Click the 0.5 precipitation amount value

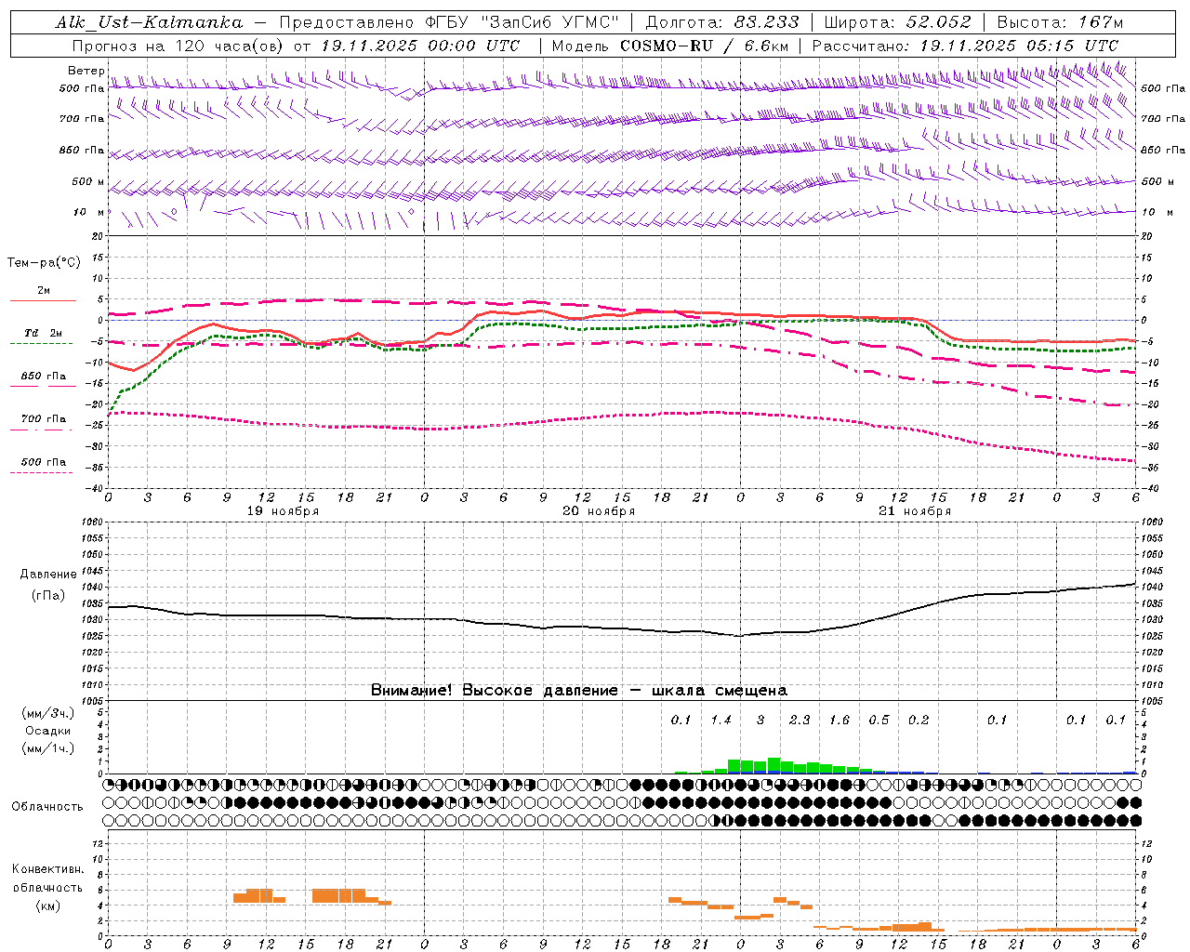pyautogui.click(x=879, y=720)
